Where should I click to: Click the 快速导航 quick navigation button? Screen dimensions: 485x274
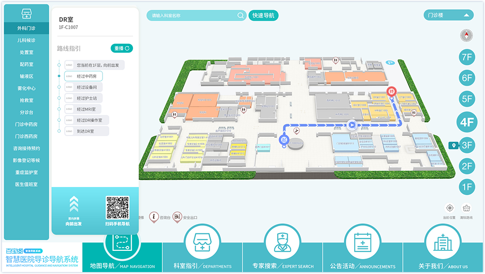(264, 15)
